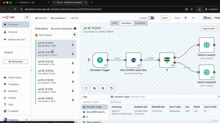Select the Send a request1 log entry

pos(95,122)
